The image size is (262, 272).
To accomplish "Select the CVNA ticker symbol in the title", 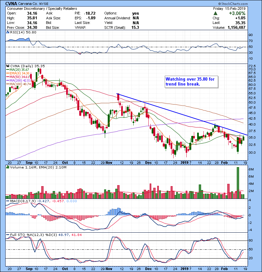I will point(11,4).
